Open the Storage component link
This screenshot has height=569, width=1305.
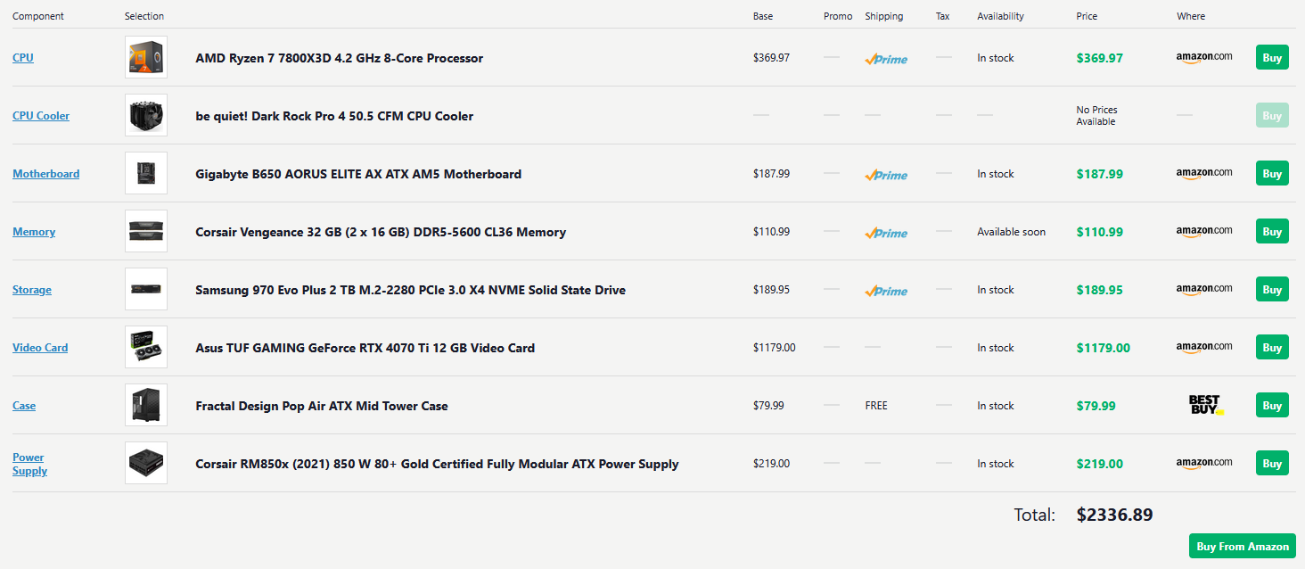pyautogui.click(x=32, y=290)
